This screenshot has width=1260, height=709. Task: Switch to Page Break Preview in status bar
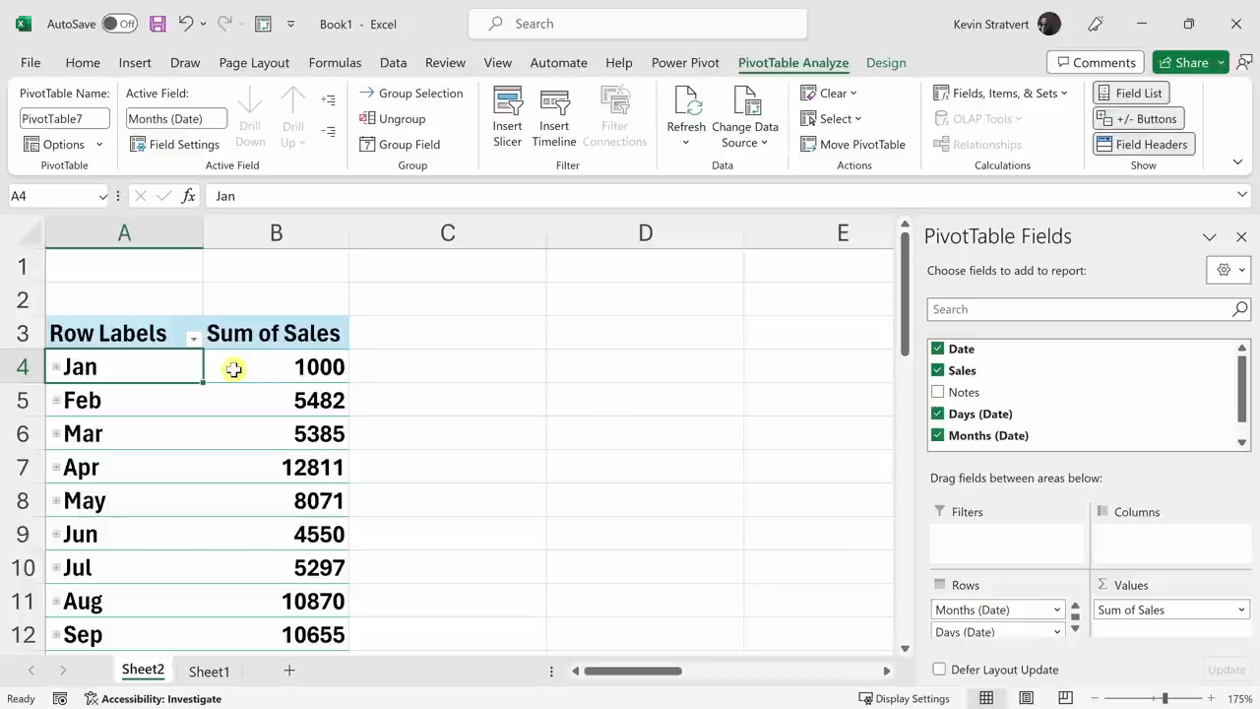click(1064, 698)
